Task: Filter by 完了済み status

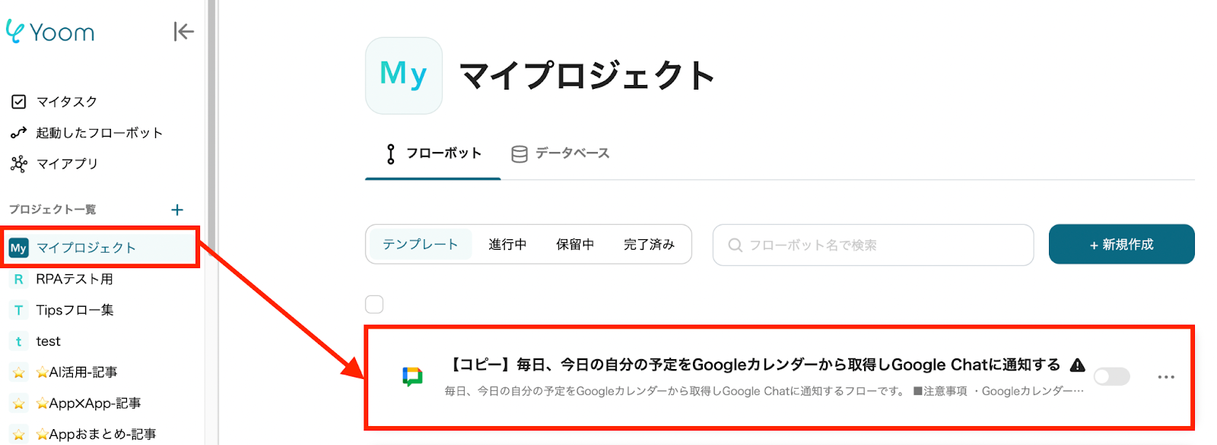Action: [649, 245]
